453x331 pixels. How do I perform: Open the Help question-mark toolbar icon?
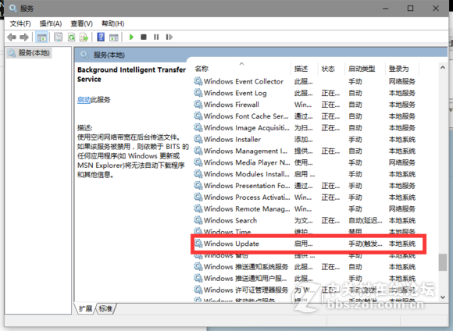[101, 37]
